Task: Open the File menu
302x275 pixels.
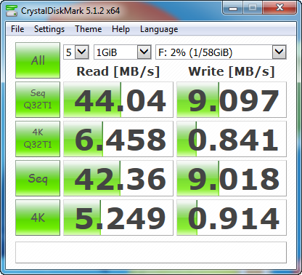Action: pyautogui.click(x=17, y=29)
